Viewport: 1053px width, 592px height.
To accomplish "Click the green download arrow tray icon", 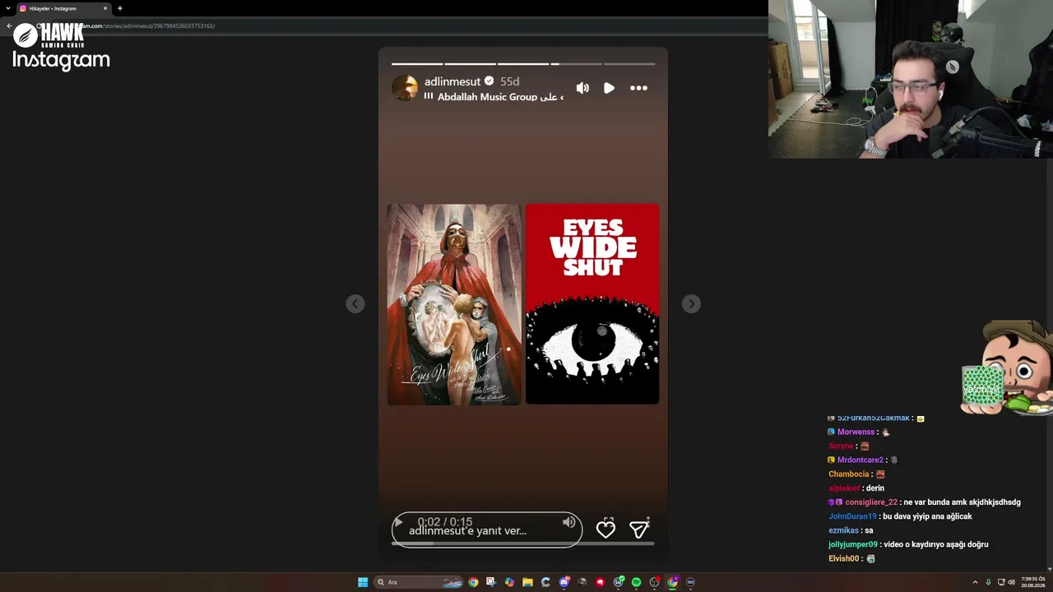I will coord(988,582).
